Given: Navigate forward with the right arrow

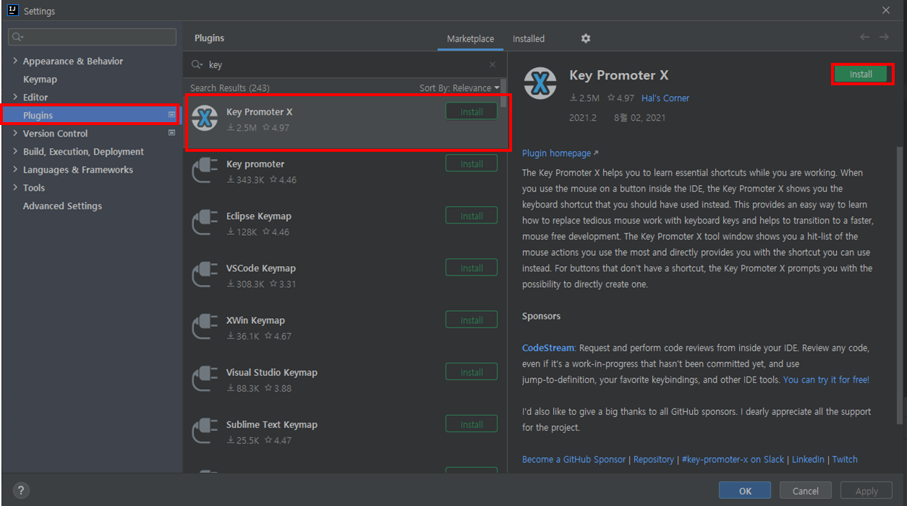Looking at the screenshot, I should click(x=884, y=37).
